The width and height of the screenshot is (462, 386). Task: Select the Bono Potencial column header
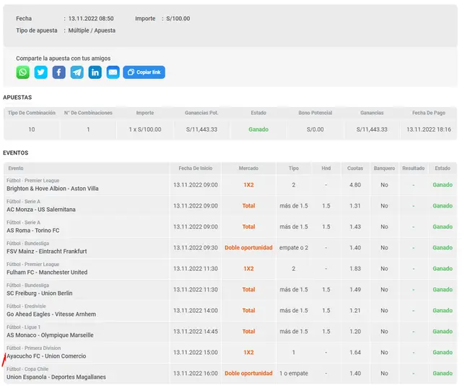click(315, 113)
